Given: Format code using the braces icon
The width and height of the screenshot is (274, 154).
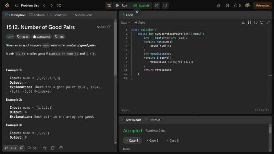Looking at the screenshot, I should (x=256, y=22).
